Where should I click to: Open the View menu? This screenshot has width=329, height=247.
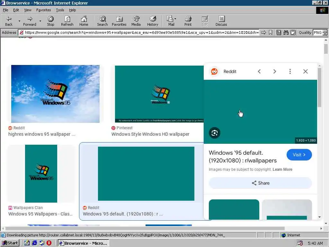click(x=28, y=10)
